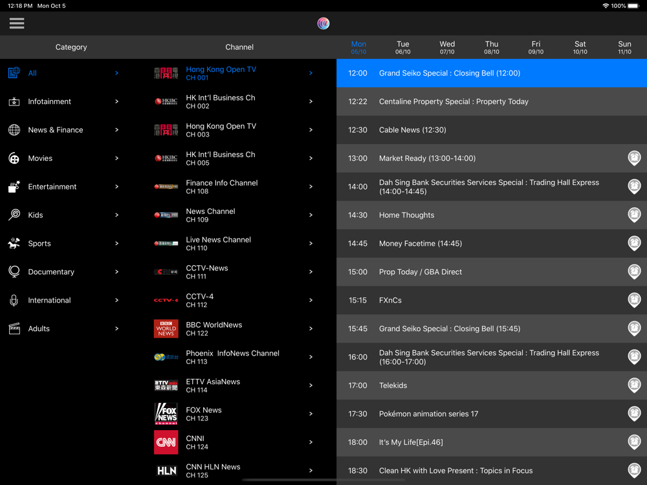The width and height of the screenshot is (647, 485).
Task: Toggle reminder alarm for Market Ready
Action: pos(634,158)
